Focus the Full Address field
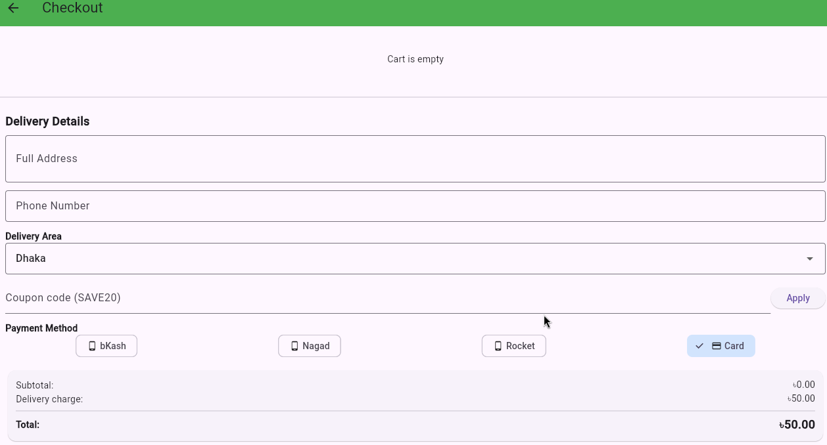827x445 pixels. point(415,159)
